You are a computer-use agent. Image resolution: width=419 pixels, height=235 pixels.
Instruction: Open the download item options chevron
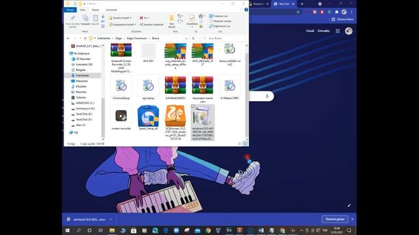coord(111,219)
